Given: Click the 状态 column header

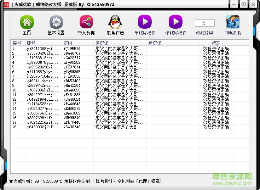Looking at the screenshot, I should (216, 43).
